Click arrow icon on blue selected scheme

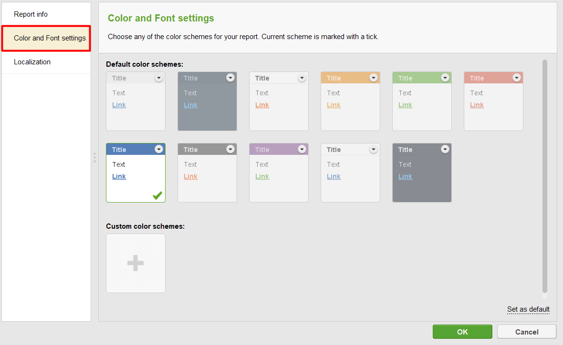point(159,149)
